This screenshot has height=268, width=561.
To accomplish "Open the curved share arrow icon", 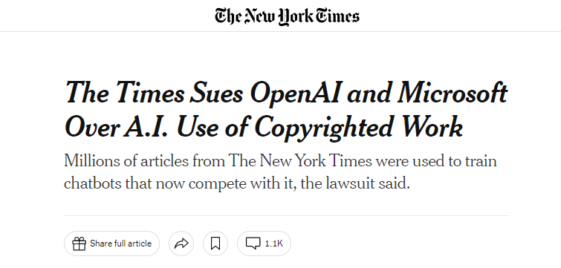I will [x=181, y=244].
